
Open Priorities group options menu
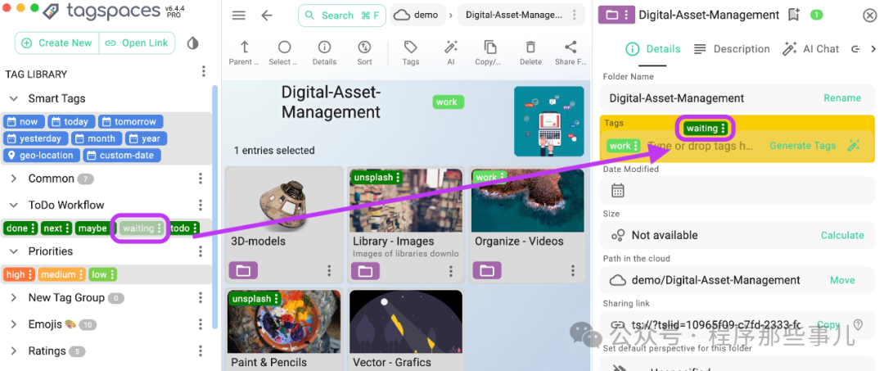click(x=201, y=251)
